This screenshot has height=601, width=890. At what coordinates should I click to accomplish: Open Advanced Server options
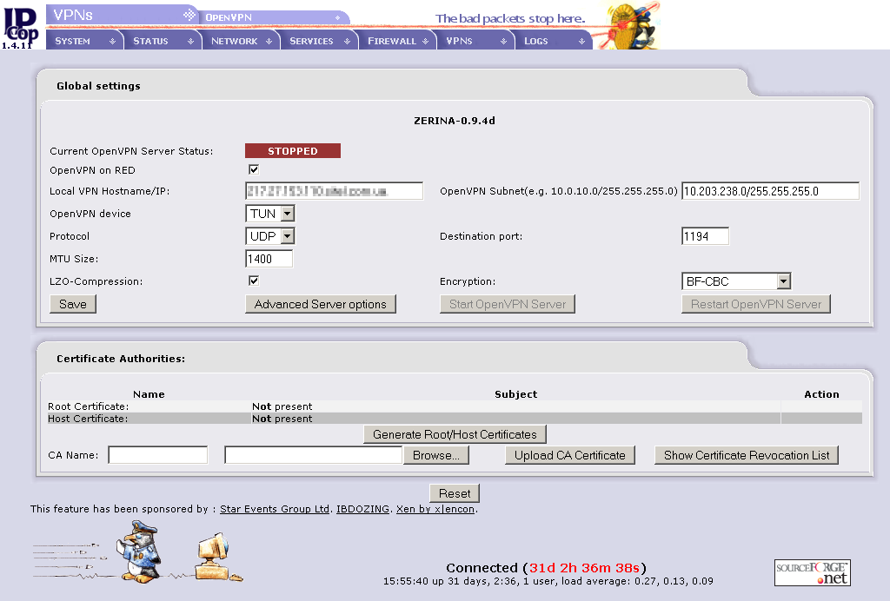click(x=321, y=304)
